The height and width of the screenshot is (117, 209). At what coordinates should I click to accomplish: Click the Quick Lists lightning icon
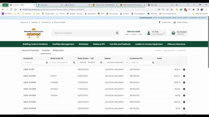click(x=160, y=22)
